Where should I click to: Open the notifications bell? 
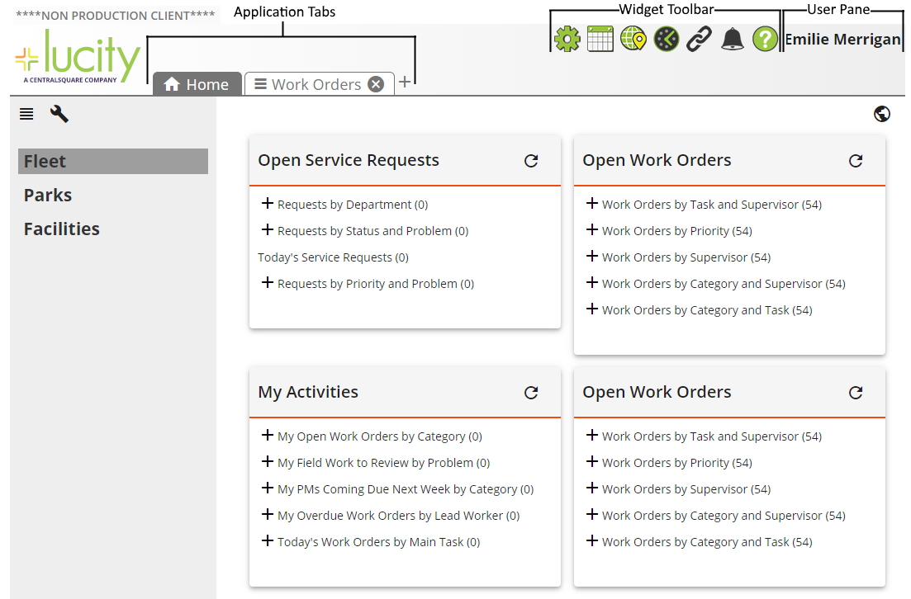coord(733,39)
